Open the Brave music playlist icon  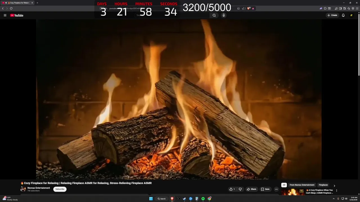point(336,8)
